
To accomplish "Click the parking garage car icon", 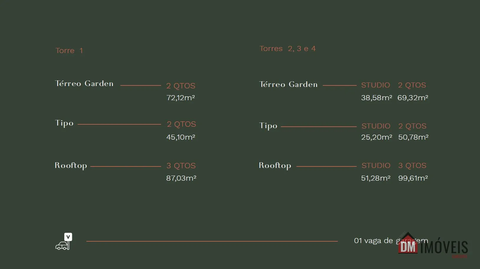I will point(64,241).
